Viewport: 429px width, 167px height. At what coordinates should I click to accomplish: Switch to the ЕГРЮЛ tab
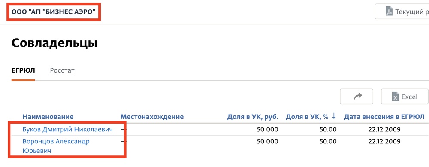[23, 70]
